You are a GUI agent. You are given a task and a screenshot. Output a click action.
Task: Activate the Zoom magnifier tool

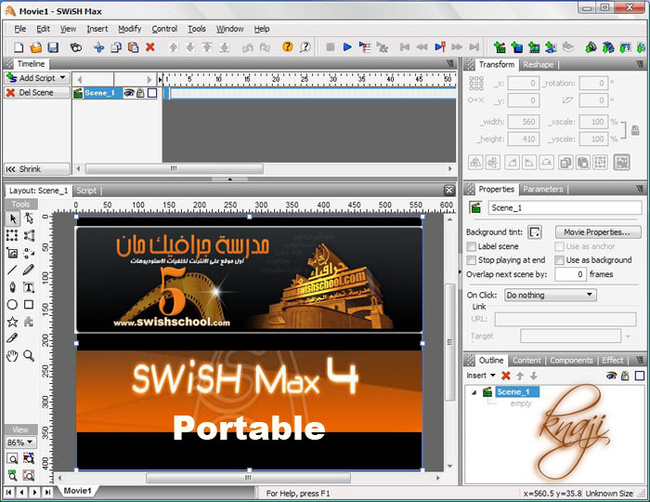pos(29,355)
